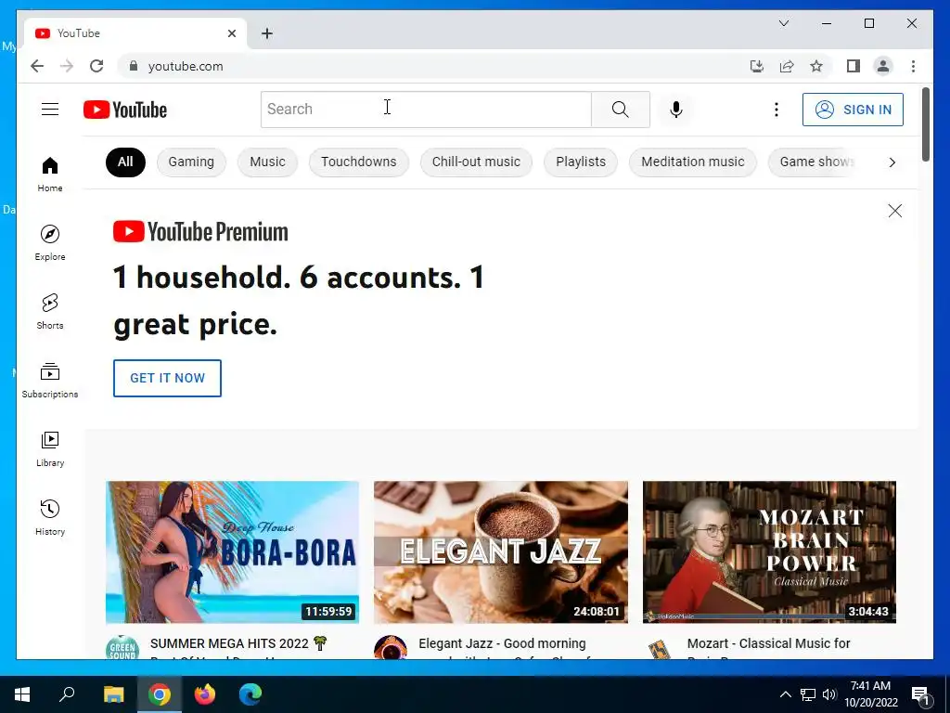
Task: Start voice search with the microphone
Action: pyautogui.click(x=676, y=110)
